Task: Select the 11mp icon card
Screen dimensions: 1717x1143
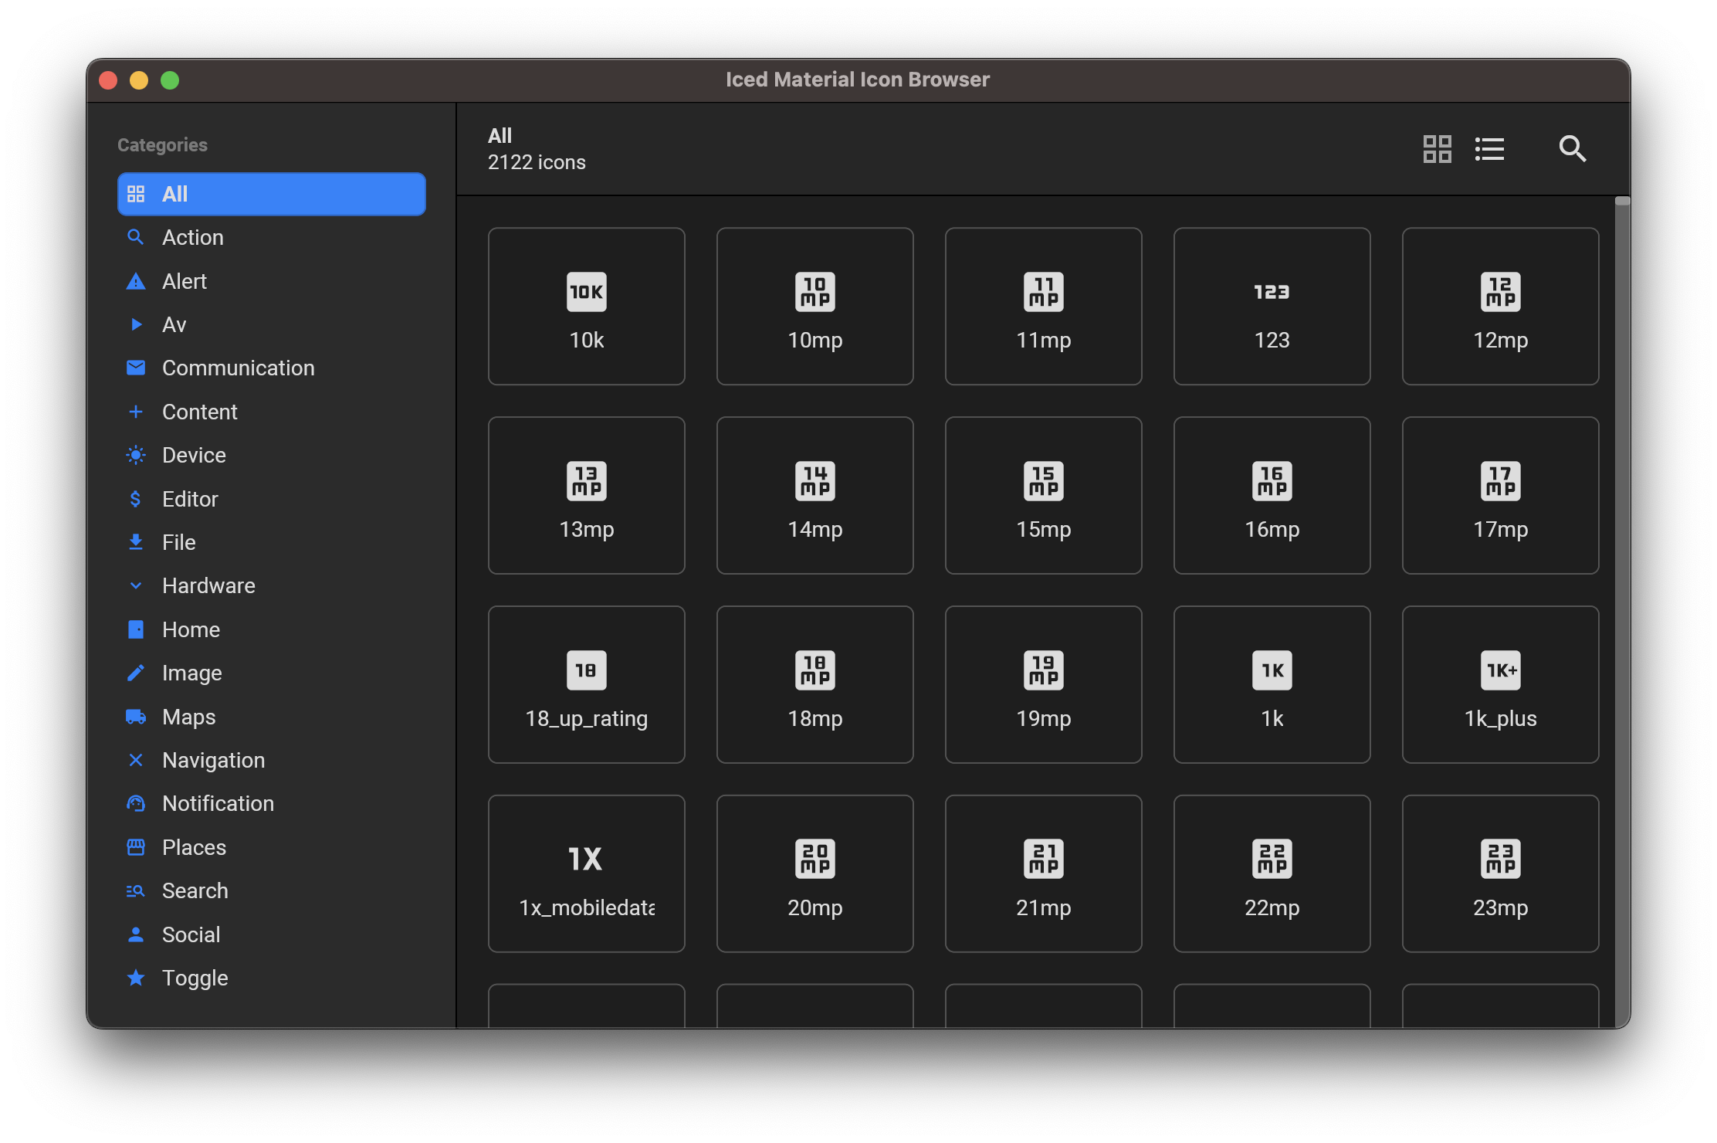Action: point(1044,306)
